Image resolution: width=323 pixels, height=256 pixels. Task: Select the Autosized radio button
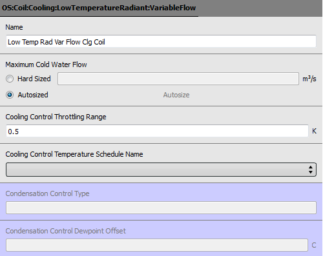click(x=10, y=95)
